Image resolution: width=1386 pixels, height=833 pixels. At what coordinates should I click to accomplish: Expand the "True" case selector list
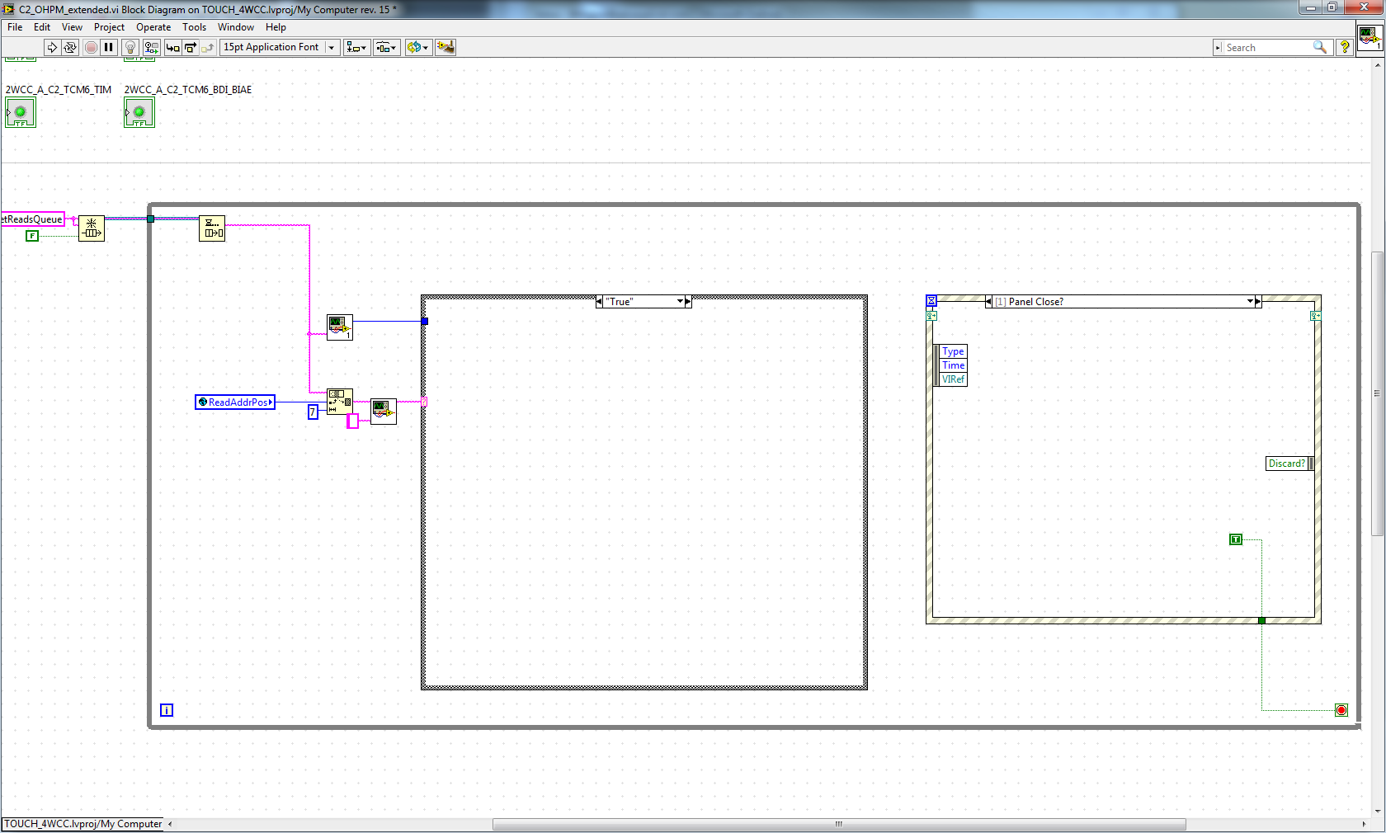[x=681, y=302]
